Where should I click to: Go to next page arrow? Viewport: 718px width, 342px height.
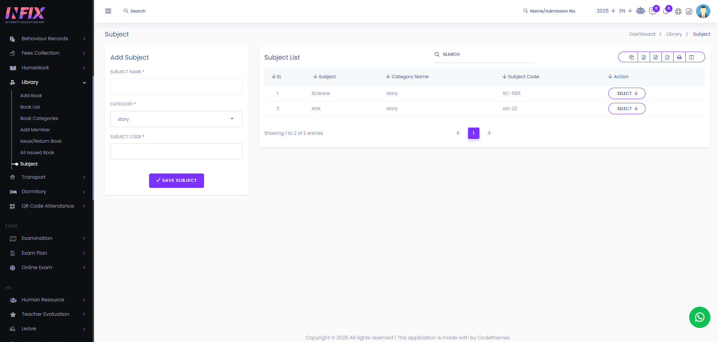click(489, 133)
